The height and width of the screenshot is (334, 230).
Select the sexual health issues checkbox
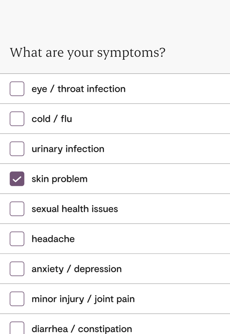pos(17,209)
